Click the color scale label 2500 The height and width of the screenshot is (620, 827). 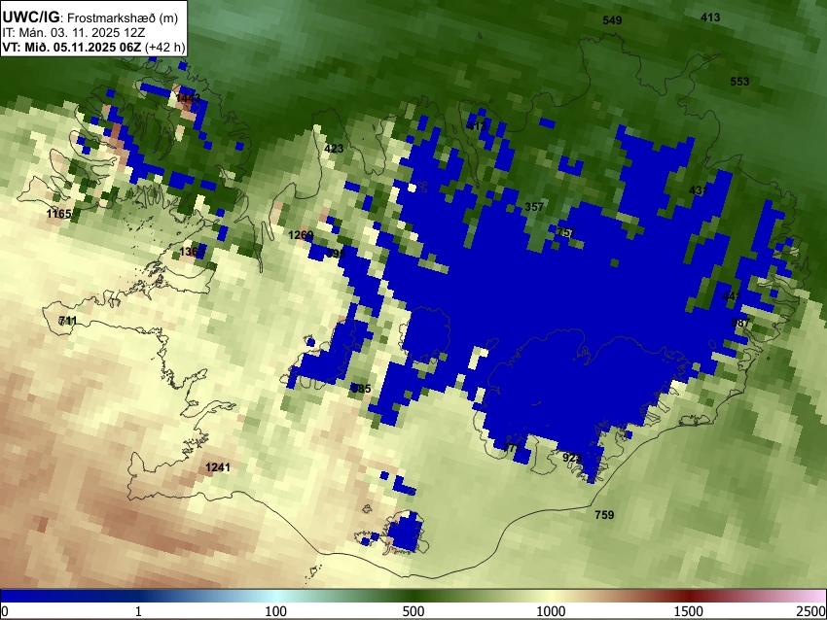click(x=811, y=611)
